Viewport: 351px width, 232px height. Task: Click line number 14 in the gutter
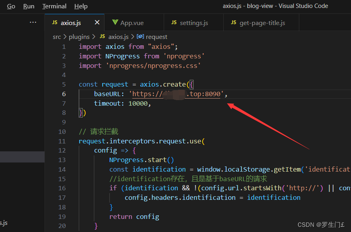tap(62, 170)
